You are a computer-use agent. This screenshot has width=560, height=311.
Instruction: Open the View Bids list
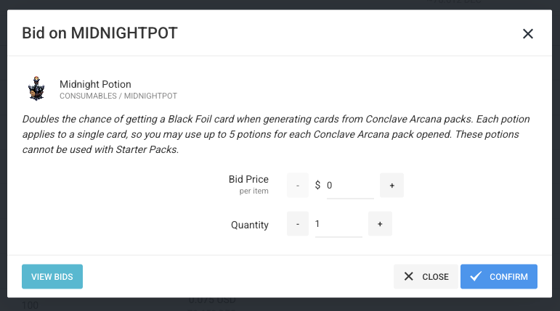tap(52, 276)
